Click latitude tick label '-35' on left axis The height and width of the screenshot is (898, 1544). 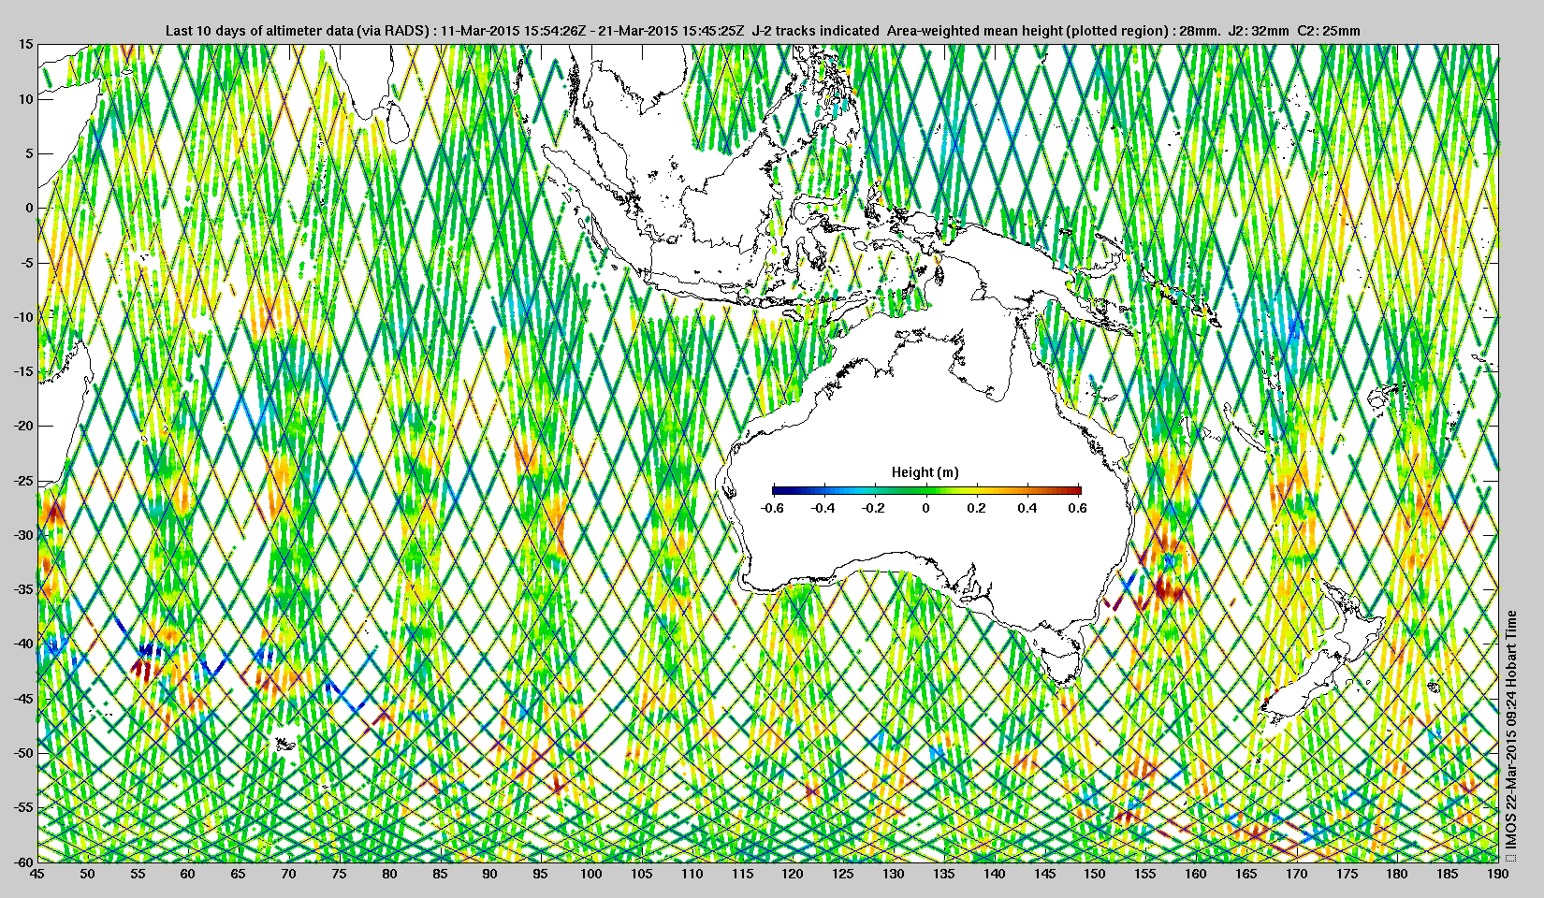point(23,589)
